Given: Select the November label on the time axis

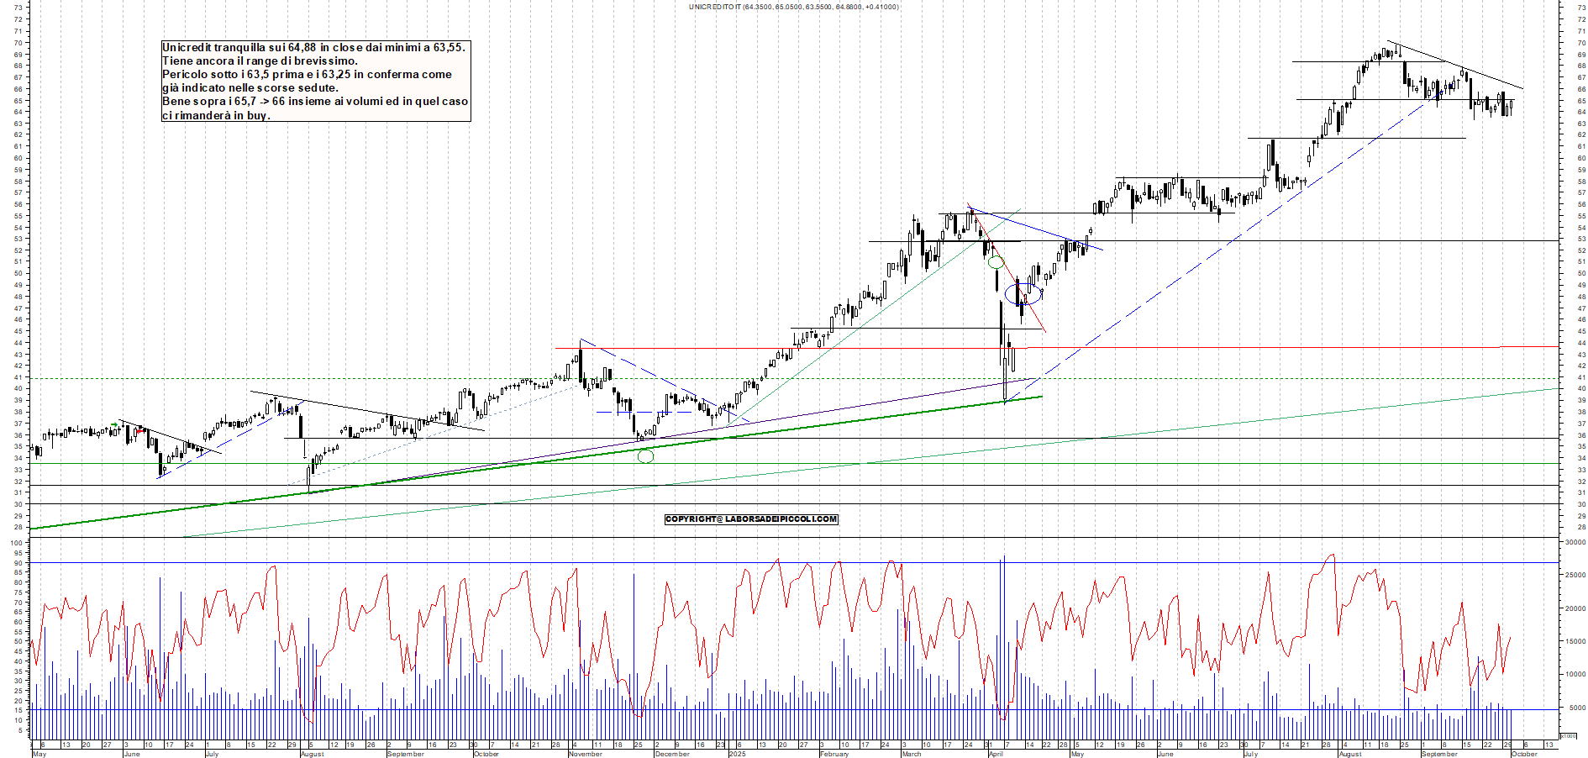Looking at the screenshot, I should coord(586,754).
